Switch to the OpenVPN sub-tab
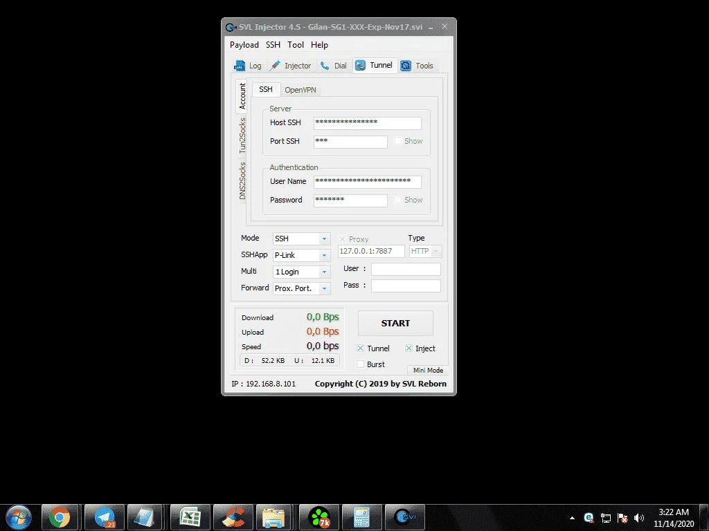709x531 pixels. [x=300, y=90]
